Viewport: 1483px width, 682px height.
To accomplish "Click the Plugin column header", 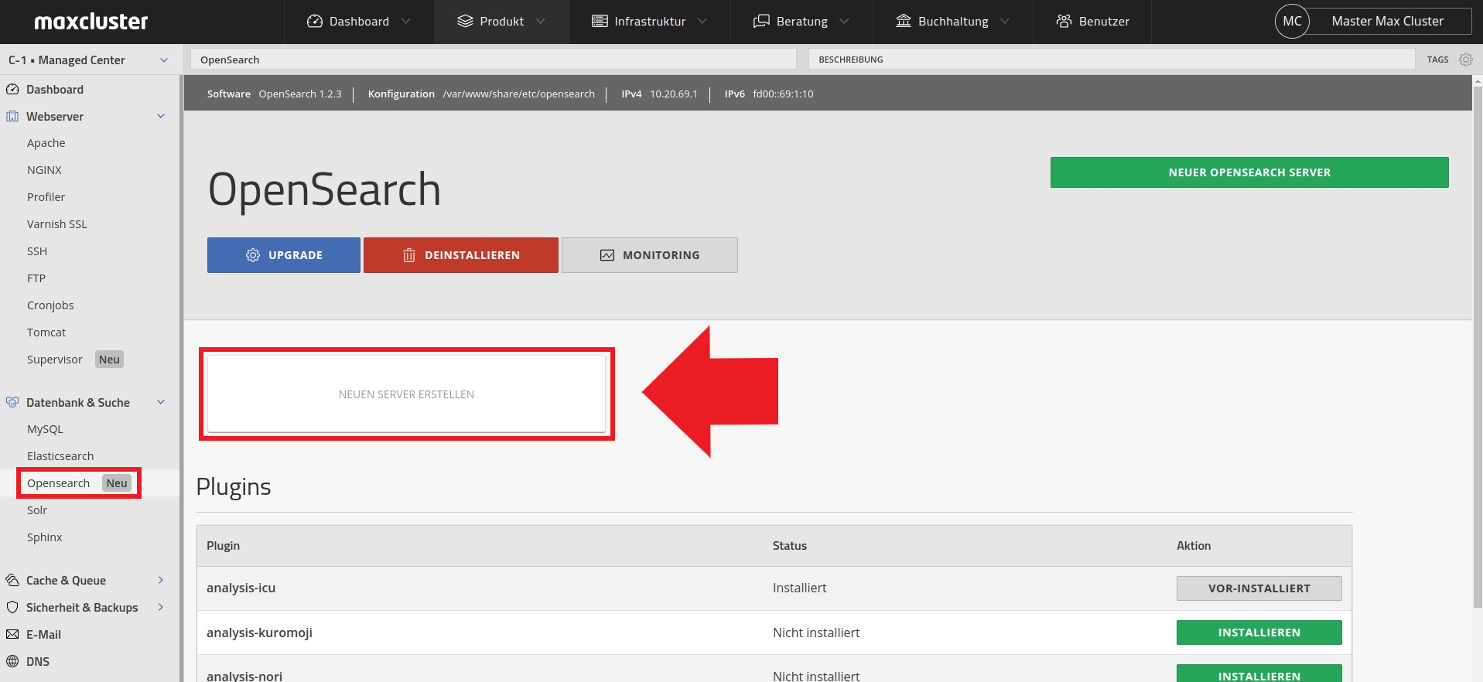I will tap(224, 546).
